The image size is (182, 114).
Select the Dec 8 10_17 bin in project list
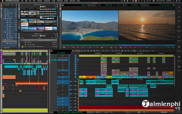pos(11,43)
